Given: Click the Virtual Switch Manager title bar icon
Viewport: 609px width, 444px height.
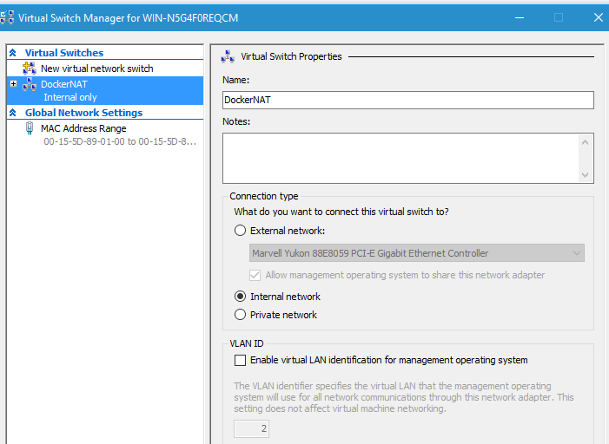Looking at the screenshot, I should (9, 18).
